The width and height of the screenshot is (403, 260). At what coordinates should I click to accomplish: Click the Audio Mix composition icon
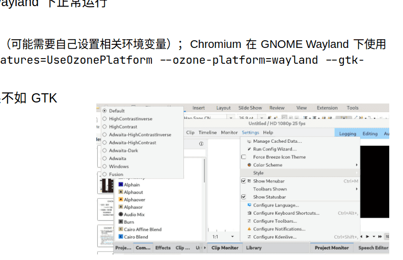tap(121, 214)
